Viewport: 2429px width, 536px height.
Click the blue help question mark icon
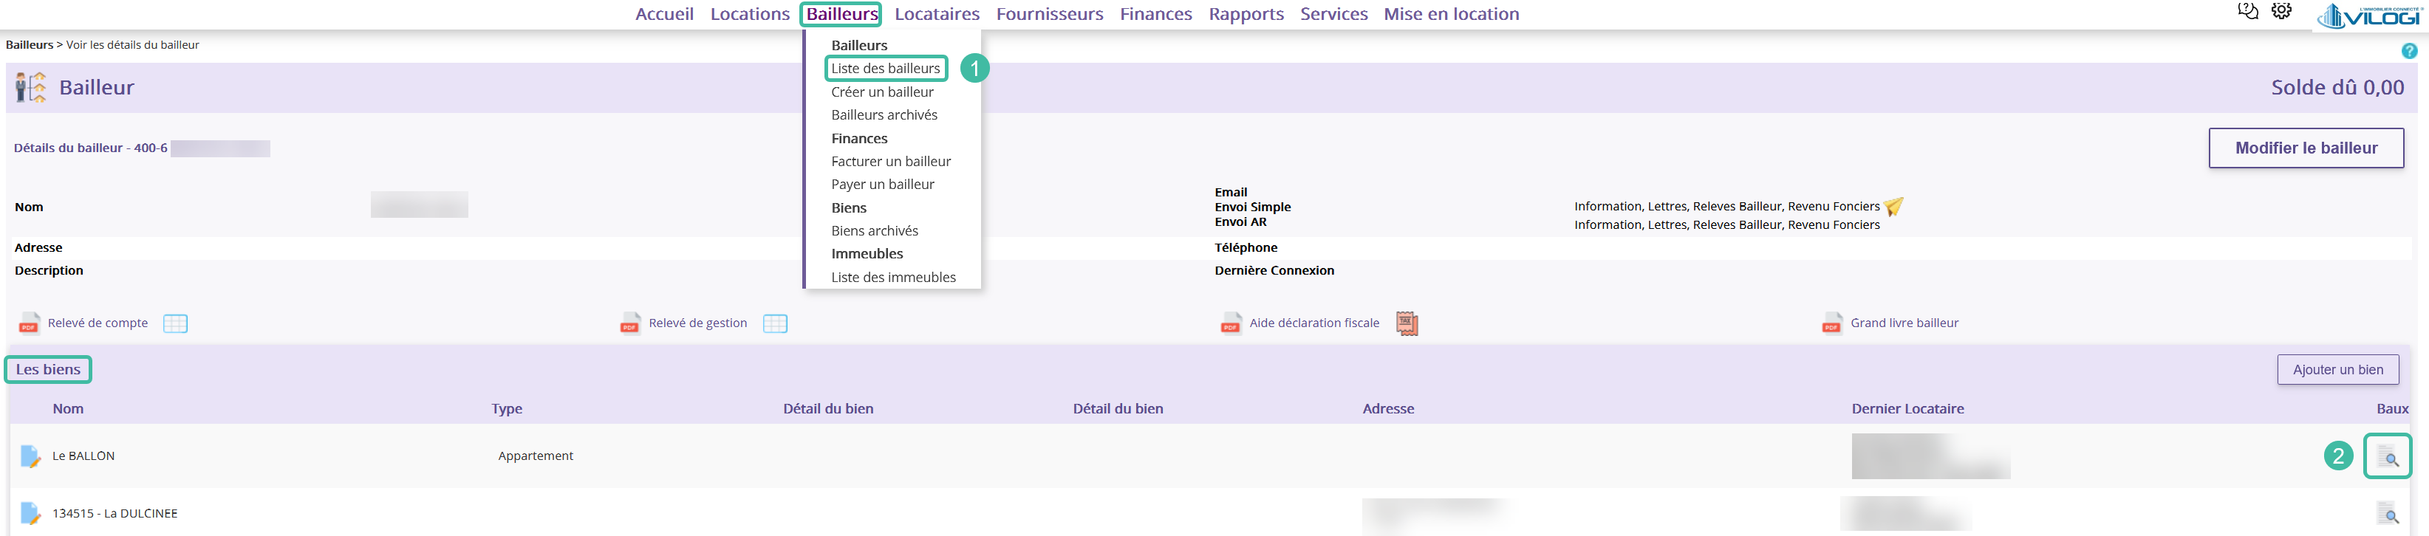tap(2409, 51)
